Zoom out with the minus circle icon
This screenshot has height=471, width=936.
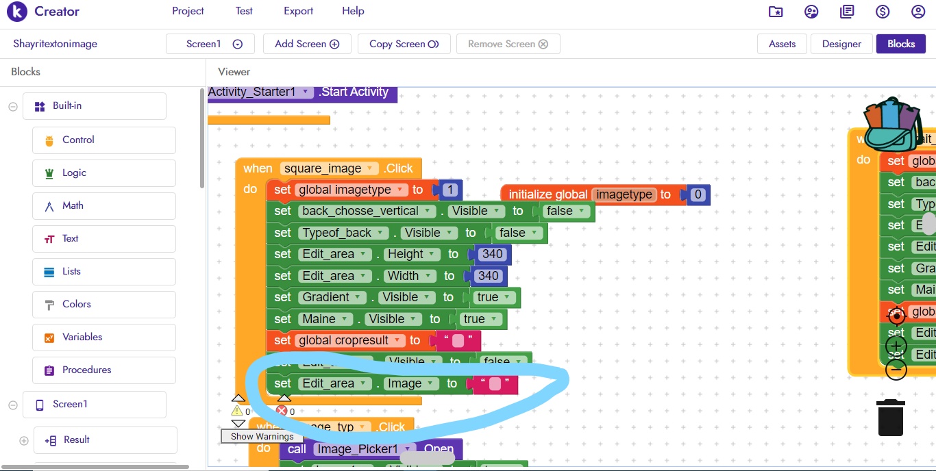point(896,370)
